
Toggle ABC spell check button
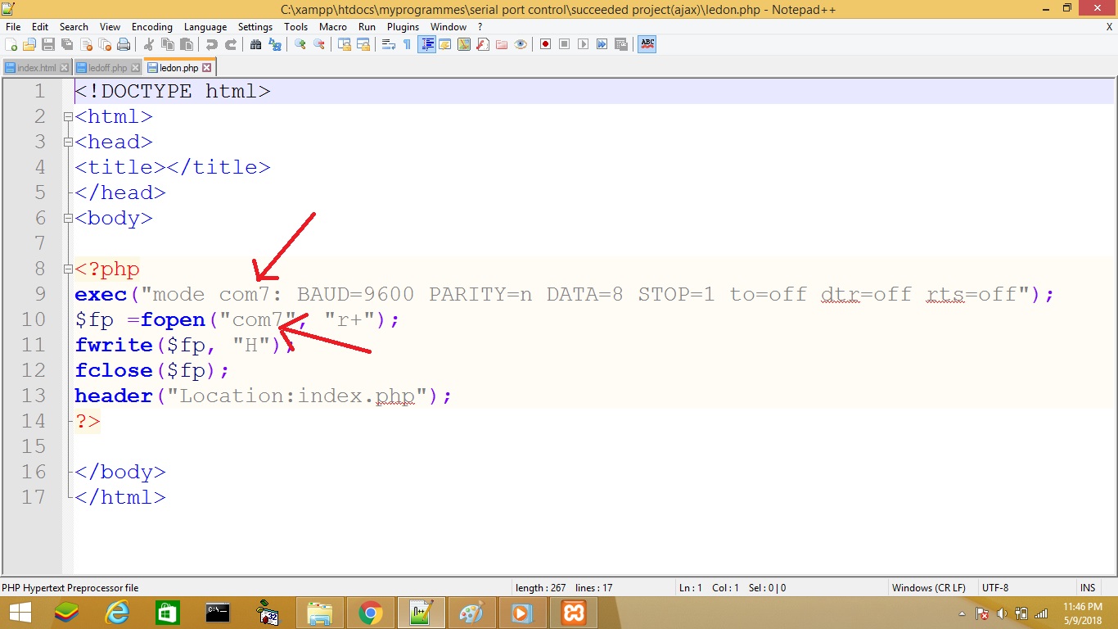[647, 44]
